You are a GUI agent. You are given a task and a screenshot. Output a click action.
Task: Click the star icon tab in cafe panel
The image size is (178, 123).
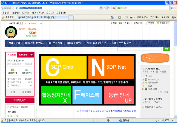31,55
